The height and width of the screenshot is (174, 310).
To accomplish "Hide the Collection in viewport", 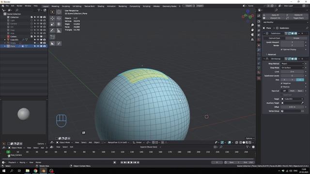I will 38,17.
